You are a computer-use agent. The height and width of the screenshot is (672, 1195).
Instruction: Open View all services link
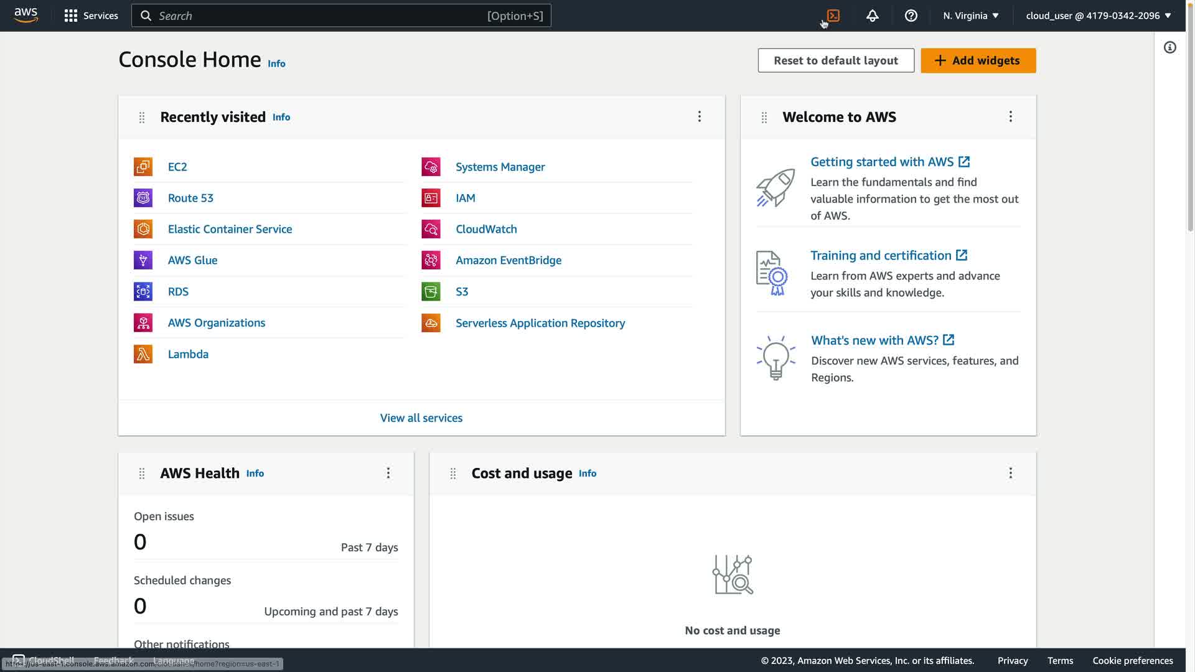point(421,418)
